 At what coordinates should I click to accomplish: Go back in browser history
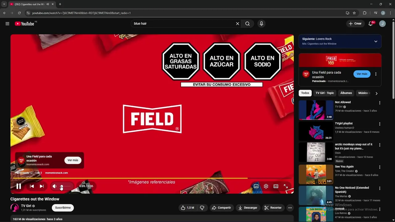4,13
